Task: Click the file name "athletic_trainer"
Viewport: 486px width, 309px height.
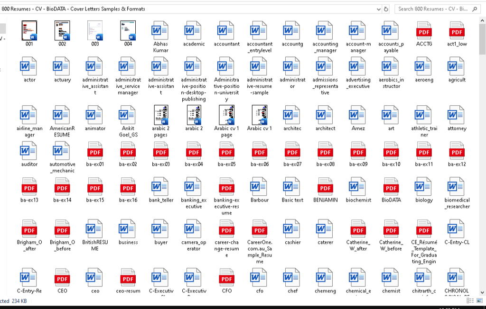Action: click(424, 132)
